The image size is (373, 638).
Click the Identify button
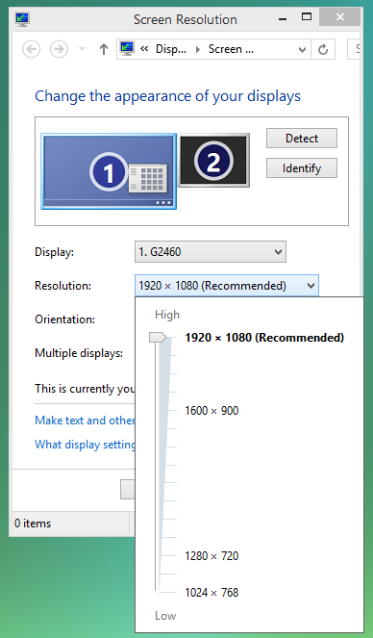pos(302,168)
